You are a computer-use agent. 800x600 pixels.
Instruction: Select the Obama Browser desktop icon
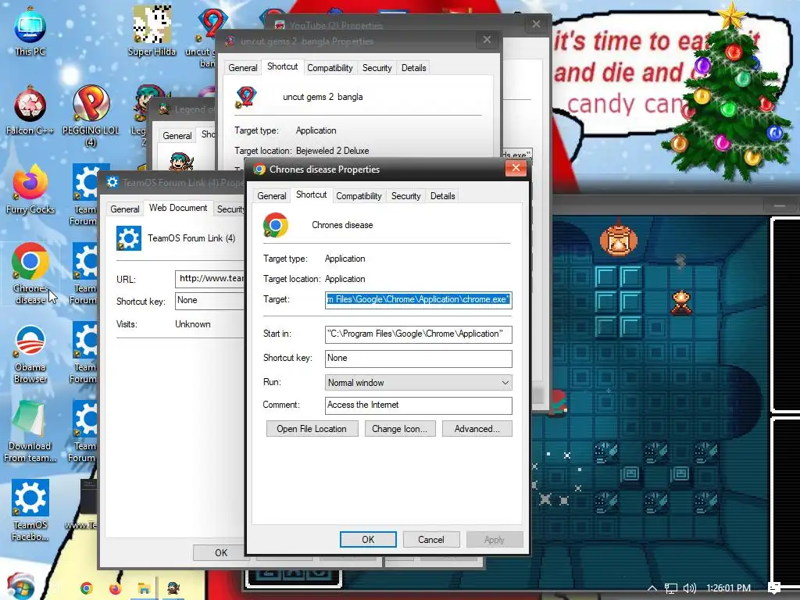(x=30, y=354)
